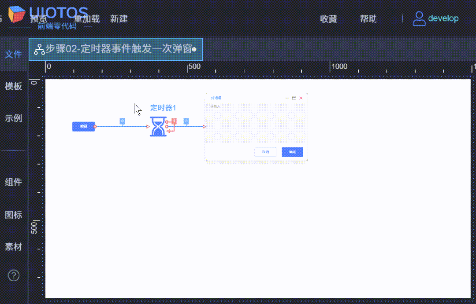Image resolution: width=476 pixels, height=304 pixels.
Task: Open the 模板 templates panel
Action: coord(14,86)
